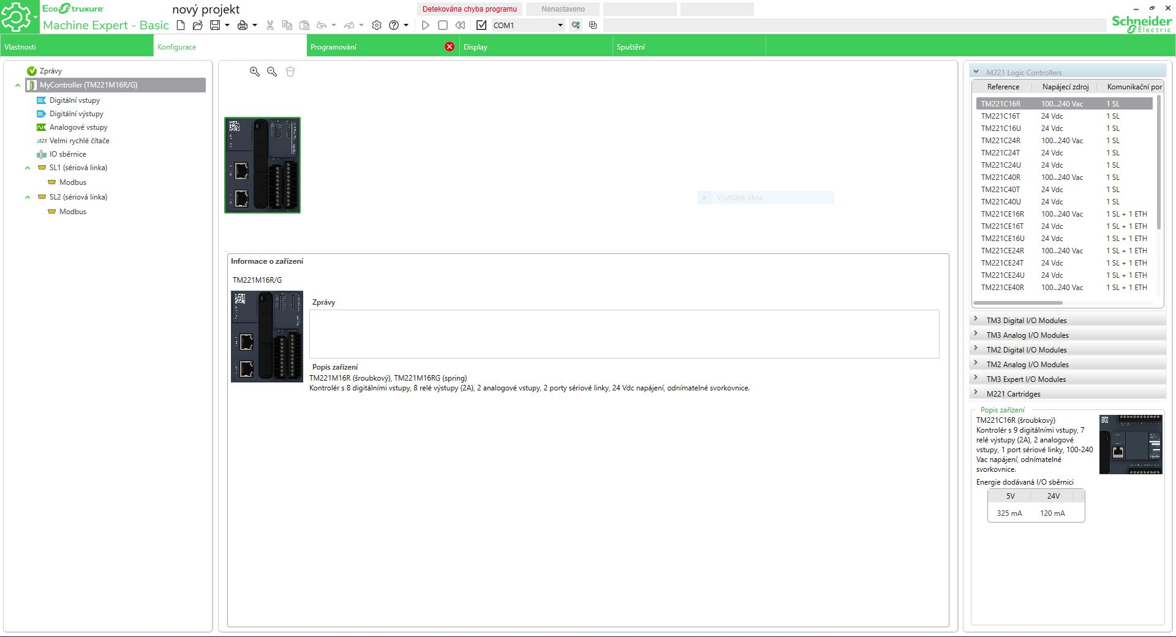Open the Help dropdown arrow

click(x=406, y=25)
